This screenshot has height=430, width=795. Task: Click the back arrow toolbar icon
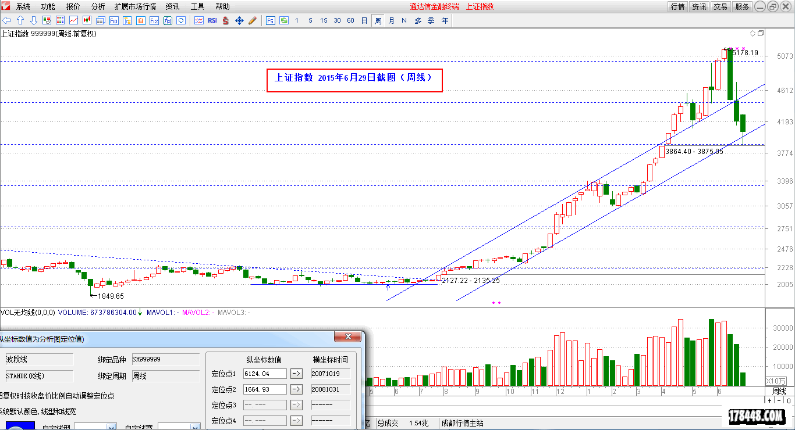[x=6, y=20]
